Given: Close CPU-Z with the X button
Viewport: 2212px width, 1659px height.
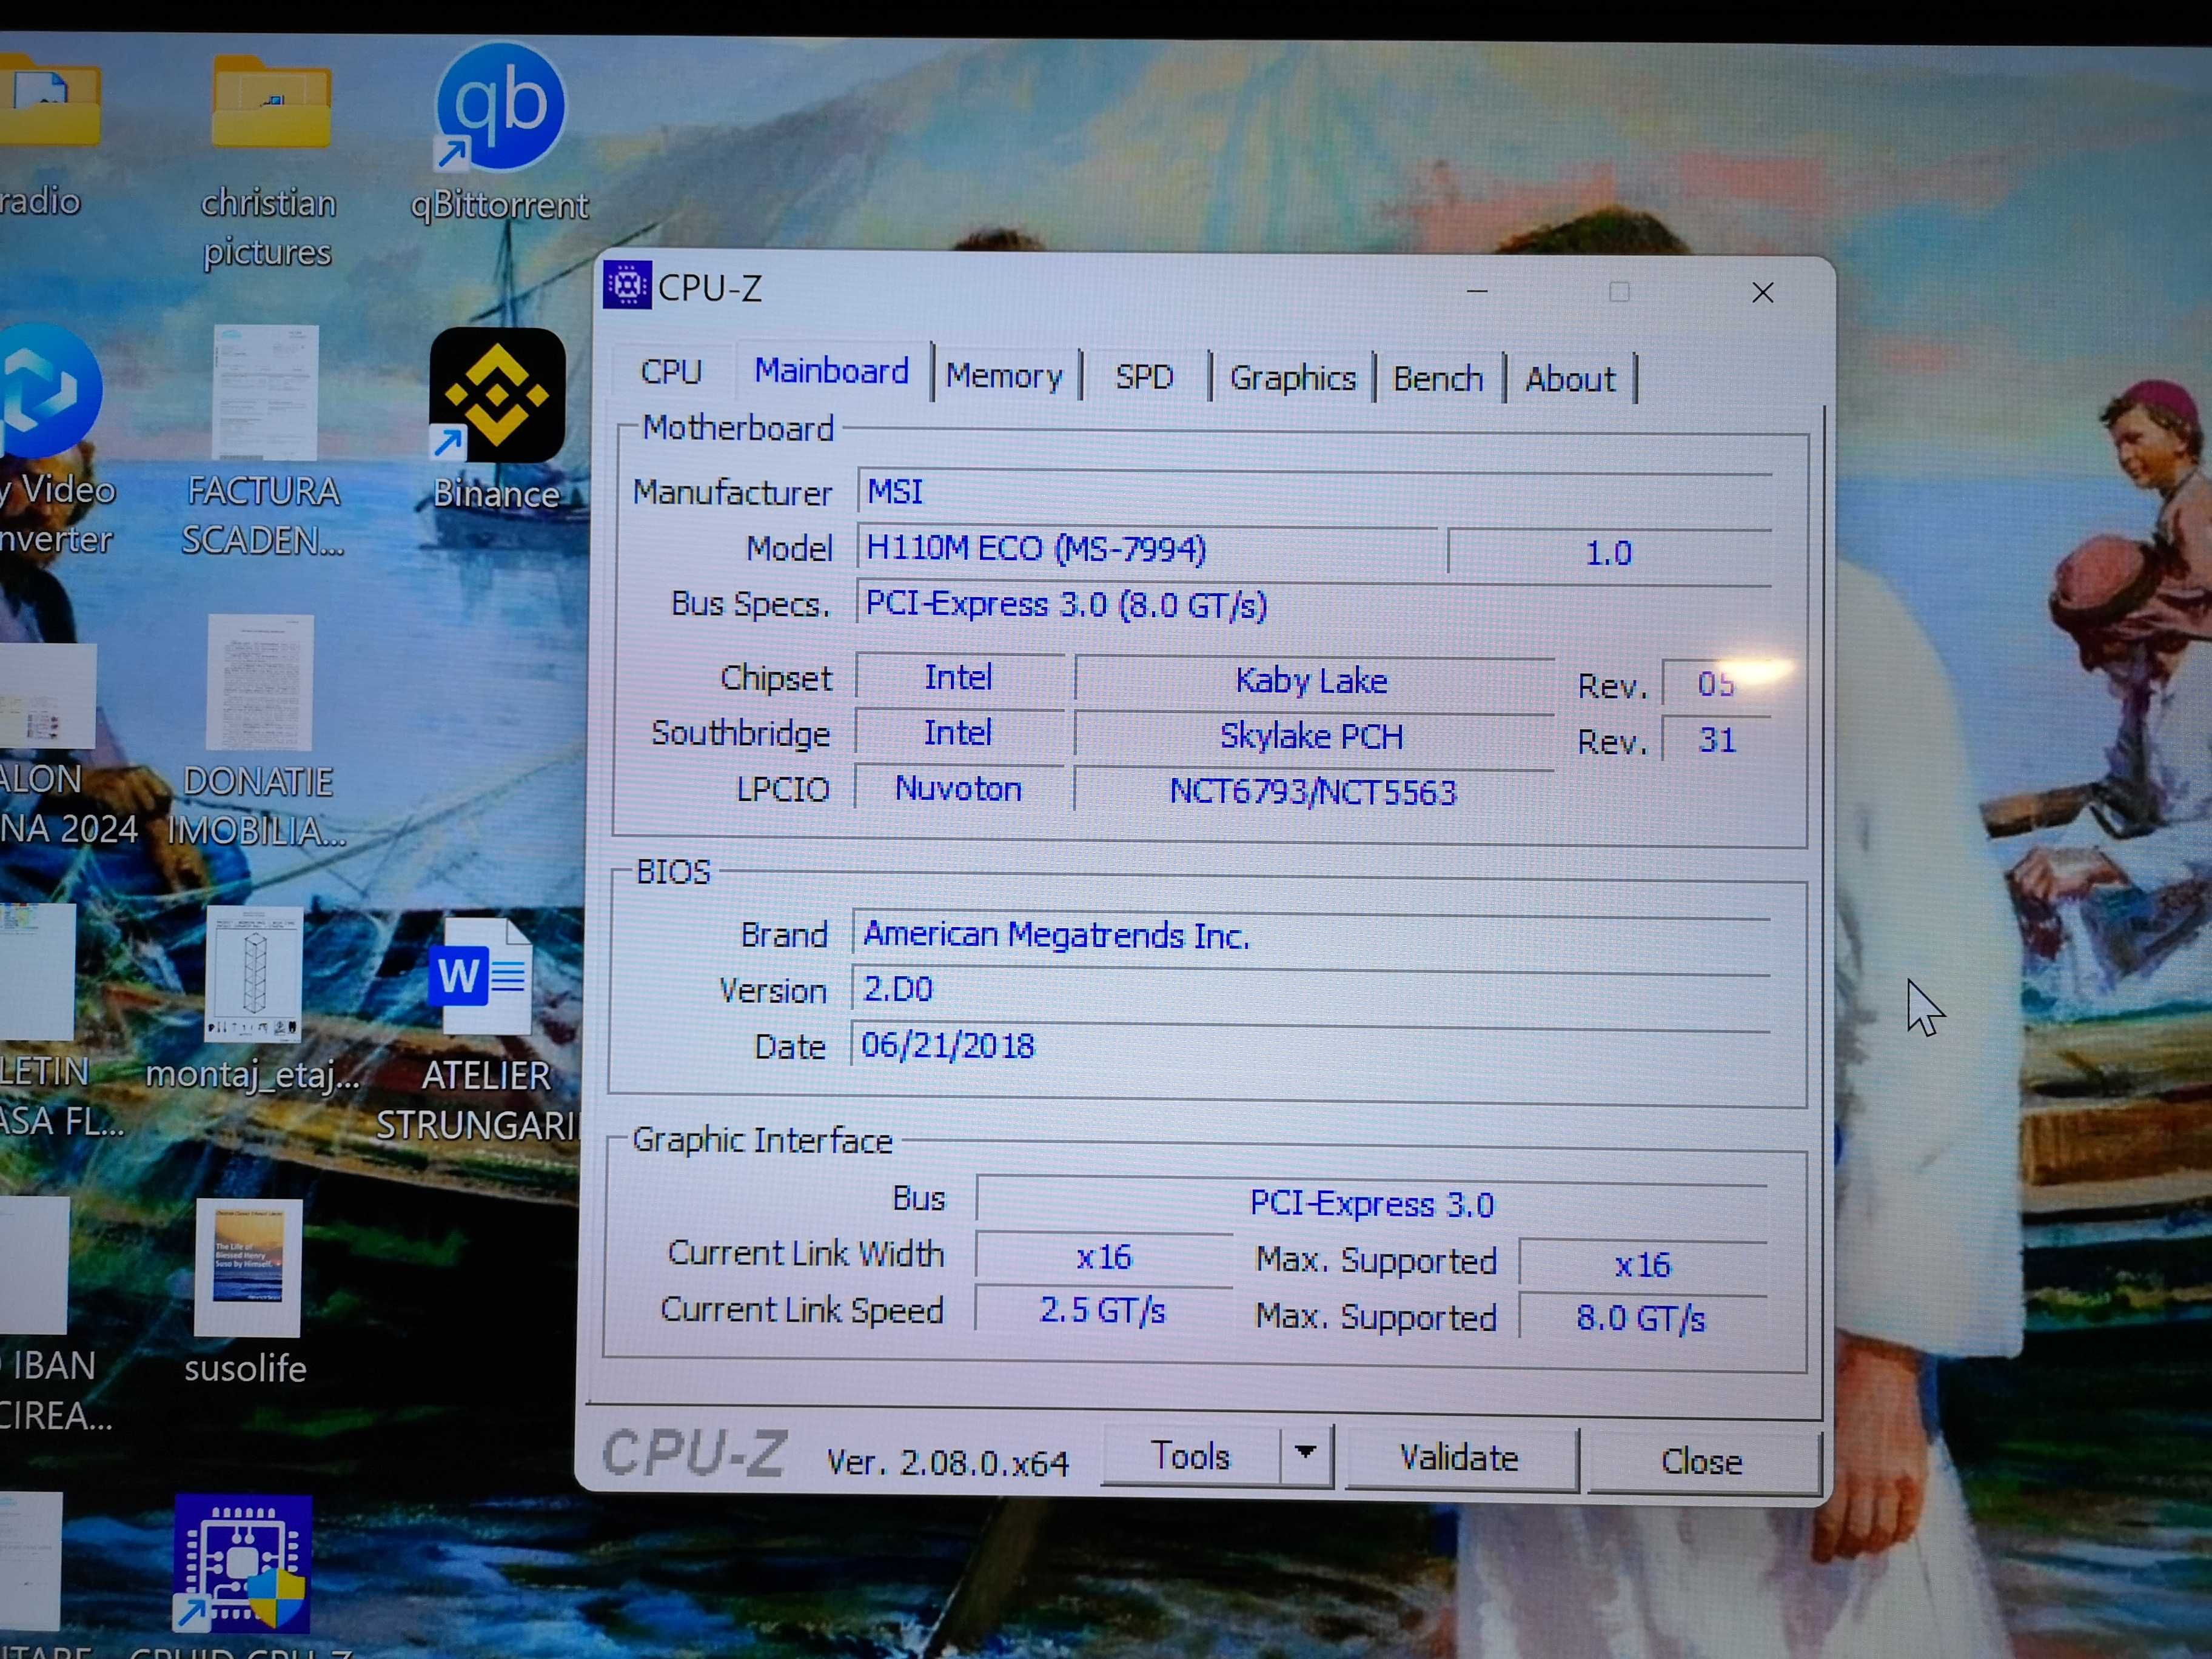Looking at the screenshot, I should click(x=1763, y=292).
